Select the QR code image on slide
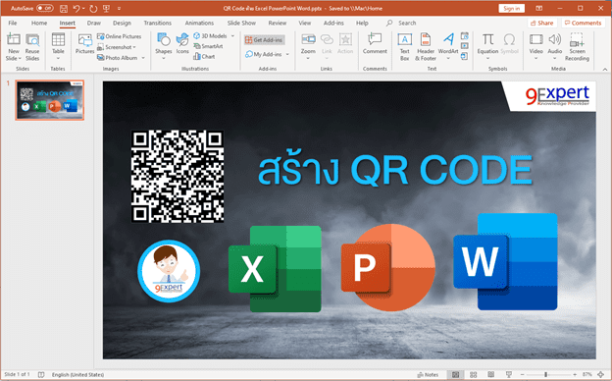612x381 pixels. pos(178,177)
